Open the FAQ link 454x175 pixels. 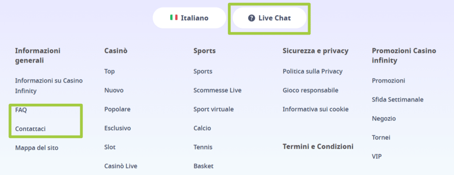point(21,110)
